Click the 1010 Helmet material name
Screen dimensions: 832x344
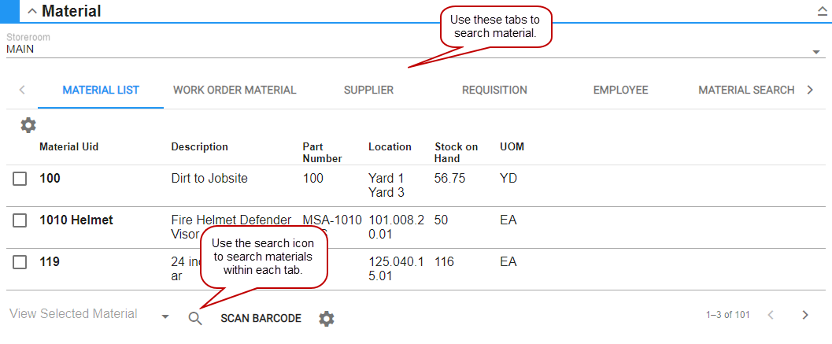coord(76,220)
